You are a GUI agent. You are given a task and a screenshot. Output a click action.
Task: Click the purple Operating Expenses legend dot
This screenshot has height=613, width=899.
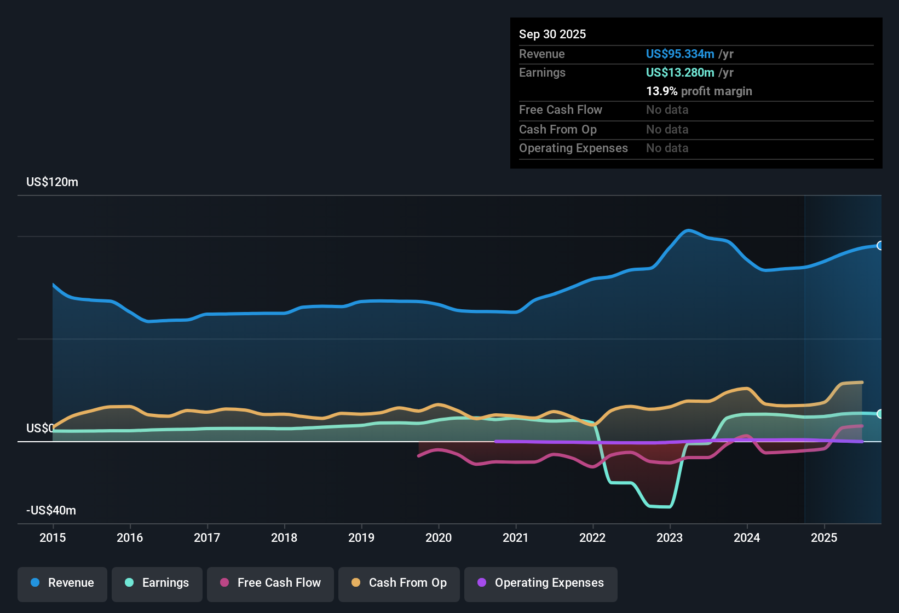[x=481, y=583]
